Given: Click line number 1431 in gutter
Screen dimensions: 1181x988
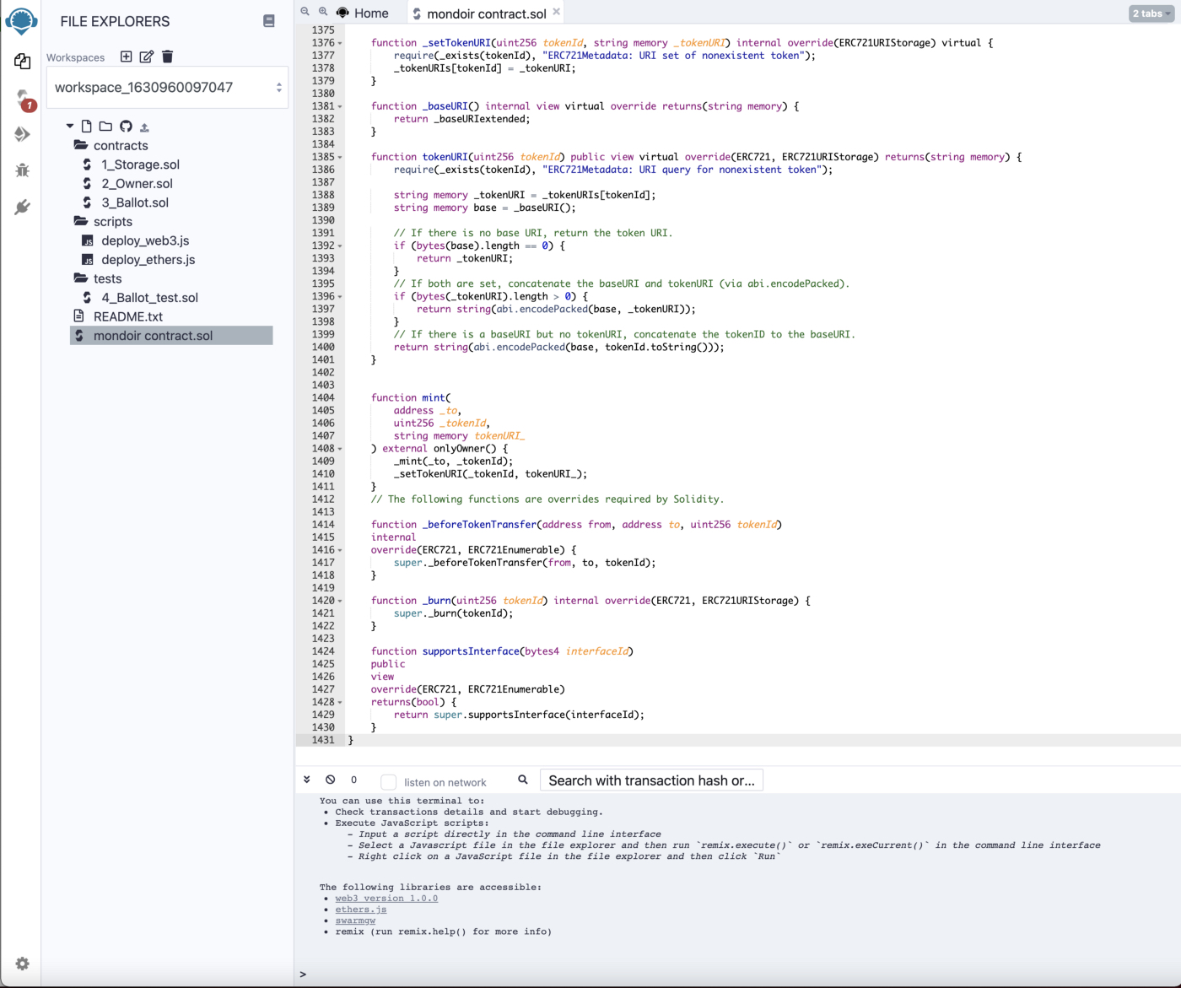Looking at the screenshot, I should point(323,740).
